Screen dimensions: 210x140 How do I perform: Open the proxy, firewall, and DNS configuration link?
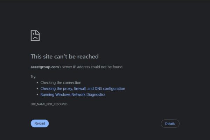[83, 89]
